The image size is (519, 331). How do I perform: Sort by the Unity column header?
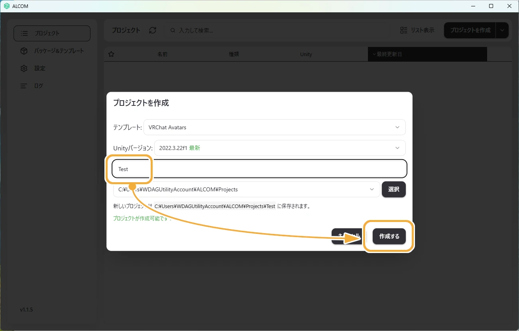pyautogui.click(x=306, y=54)
